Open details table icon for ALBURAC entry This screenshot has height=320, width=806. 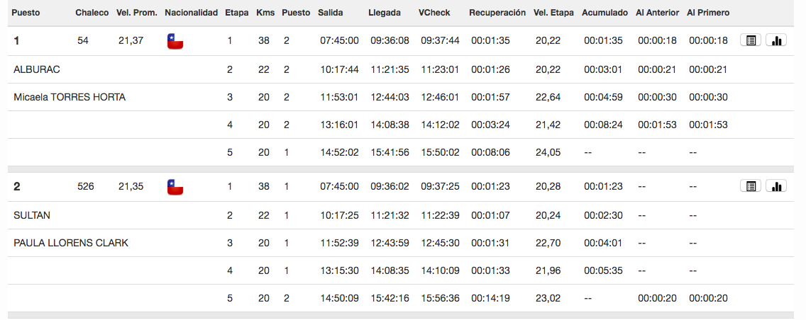click(x=751, y=40)
